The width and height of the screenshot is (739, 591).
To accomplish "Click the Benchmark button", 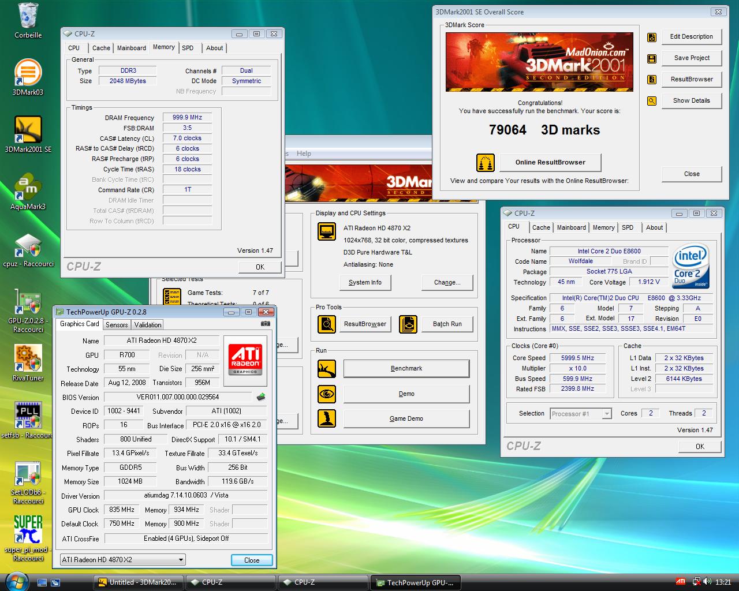I will (x=406, y=369).
